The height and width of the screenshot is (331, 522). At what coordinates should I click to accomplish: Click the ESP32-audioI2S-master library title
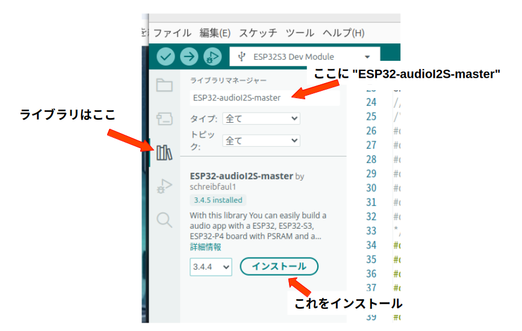click(x=241, y=176)
